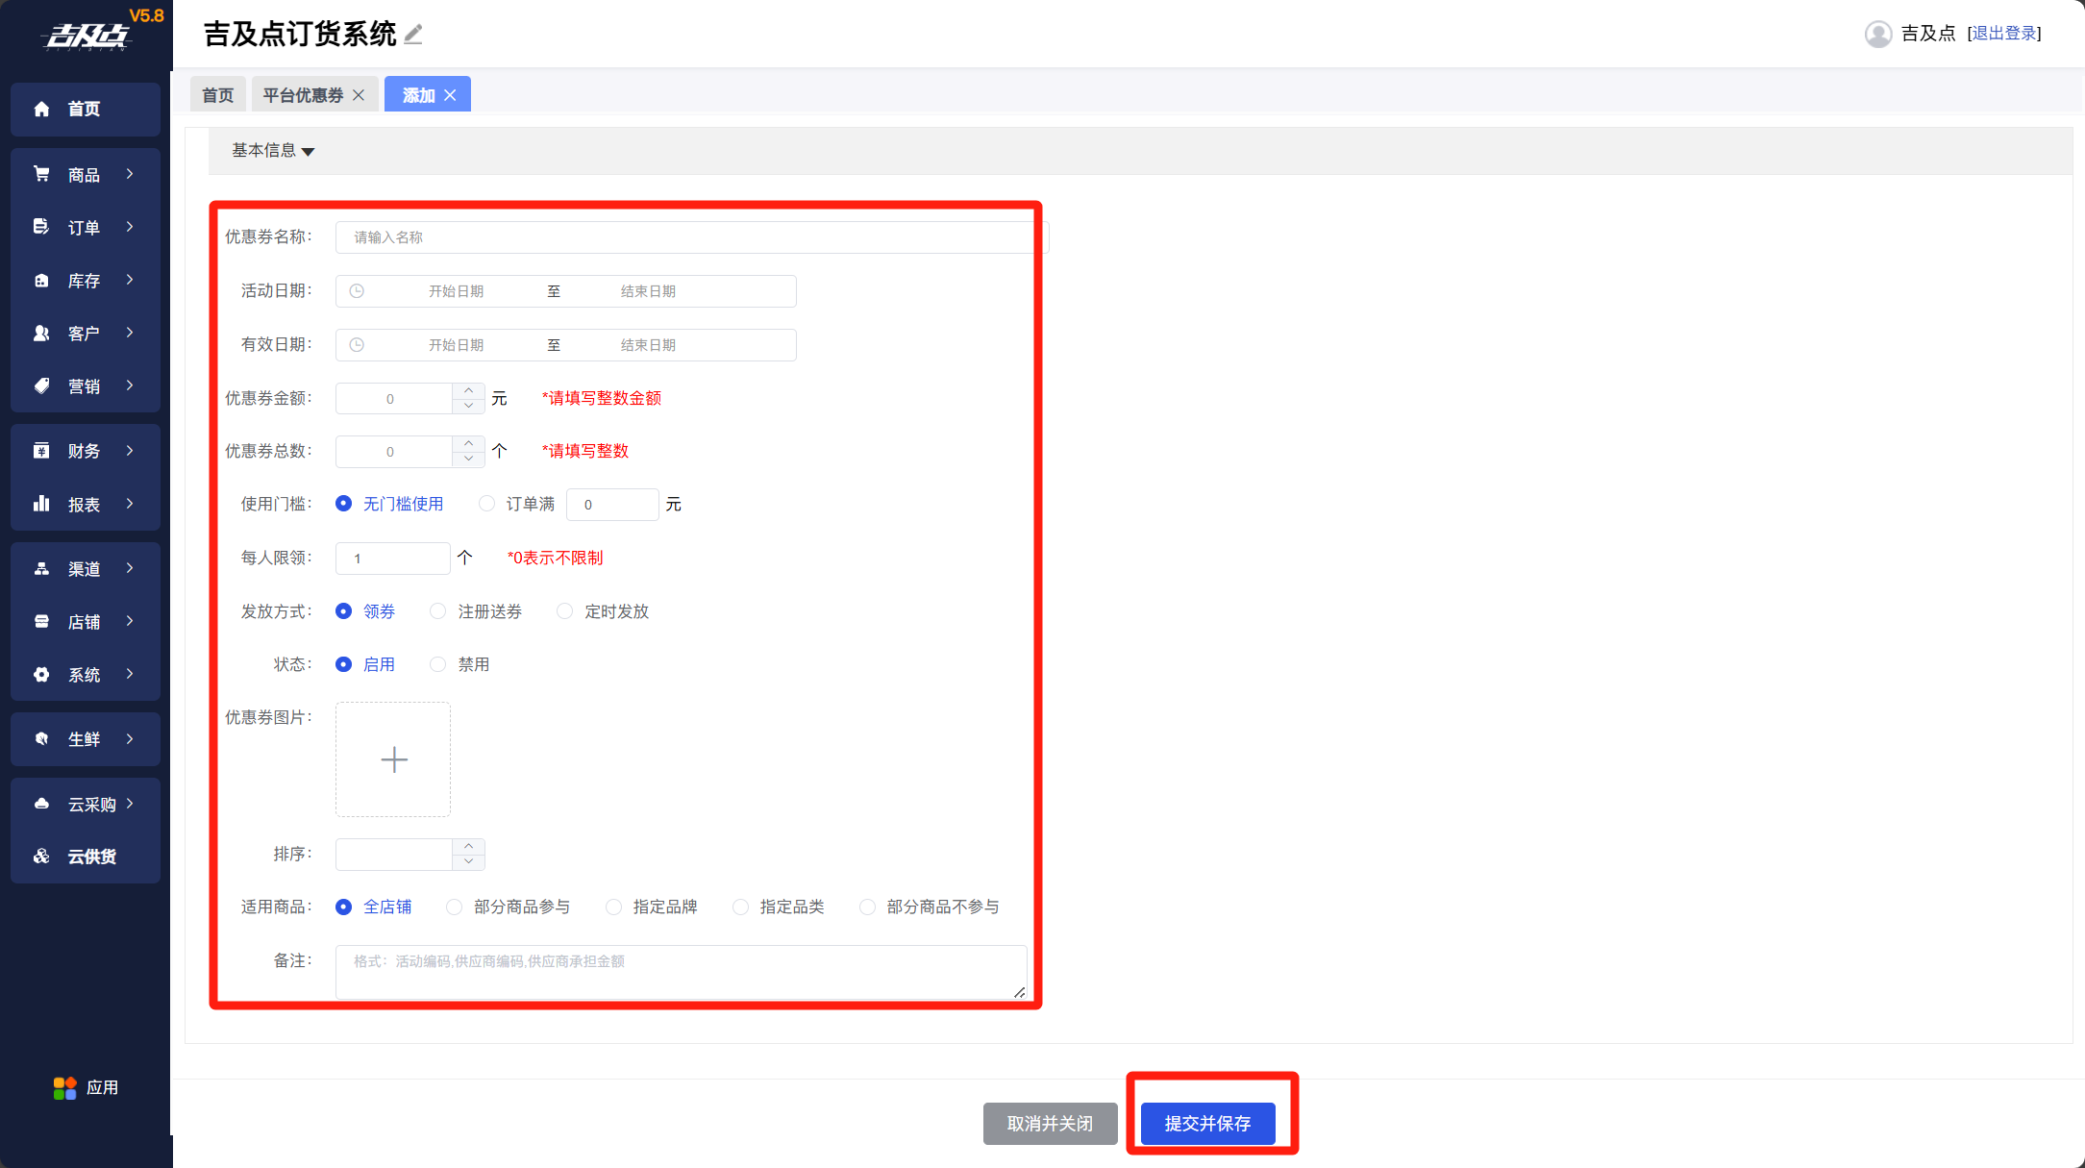Click the 云采购 cloud icon

pyautogui.click(x=41, y=804)
